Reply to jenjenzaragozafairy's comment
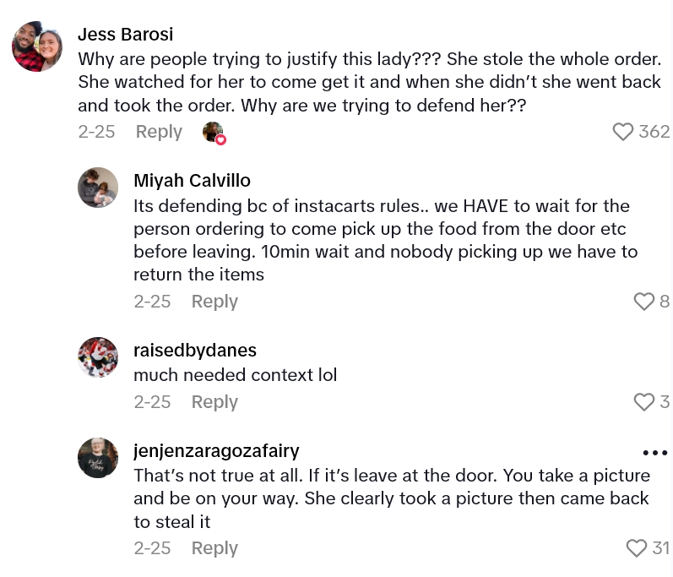Image resolution: width=673 pixels, height=577 pixels. (214, 548)
